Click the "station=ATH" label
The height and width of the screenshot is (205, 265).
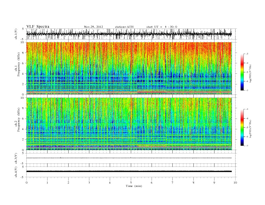[x=124, y=27]
